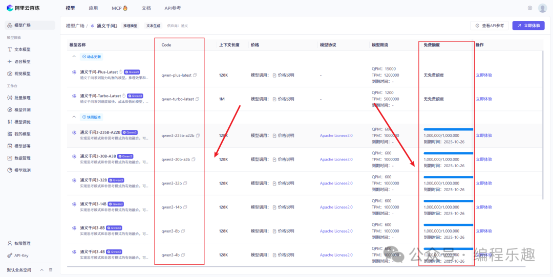The width and height of the screenshot is (553, 277).
Task: Open 模型评测 in the sidebar
Action: (x=30, y=110)
